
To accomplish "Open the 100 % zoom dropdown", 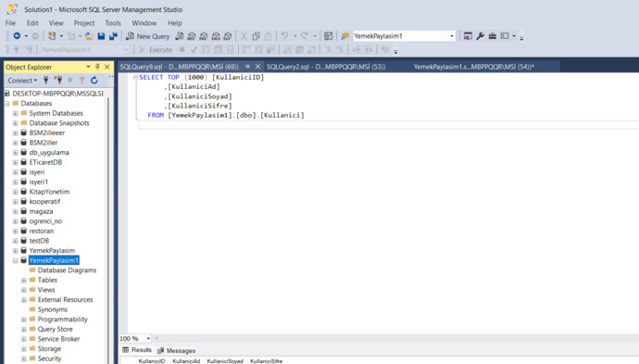I will click(148, 338).
